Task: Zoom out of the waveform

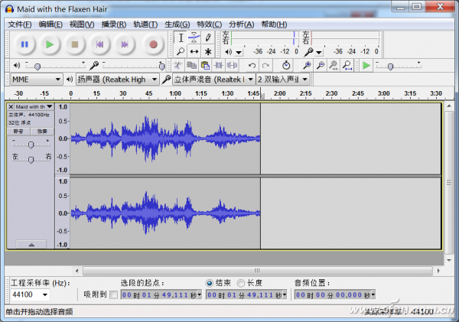Action: 321,65
